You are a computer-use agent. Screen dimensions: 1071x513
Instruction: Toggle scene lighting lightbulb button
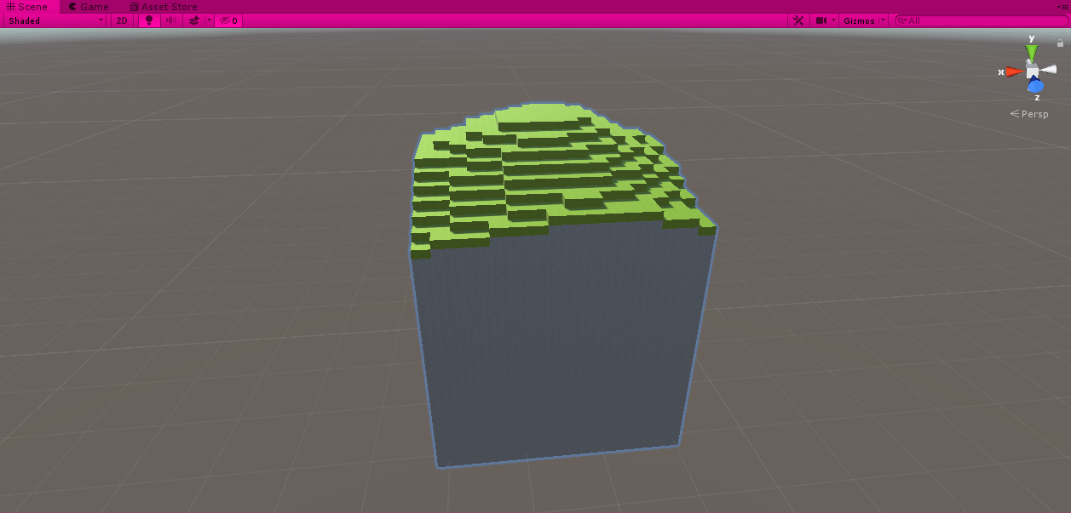(x=149, y=20)
